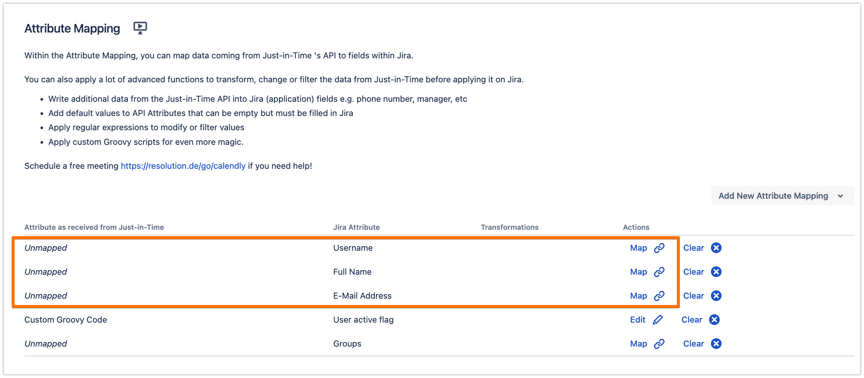Open the resolution.de calendly link
The height and width of the screenshot is (378, 864).
pyautogui.click(x=183, y=166)
